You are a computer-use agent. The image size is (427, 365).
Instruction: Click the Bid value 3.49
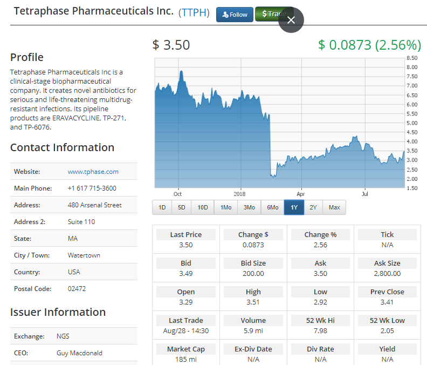pyautogui.click(x=185, y=274)
